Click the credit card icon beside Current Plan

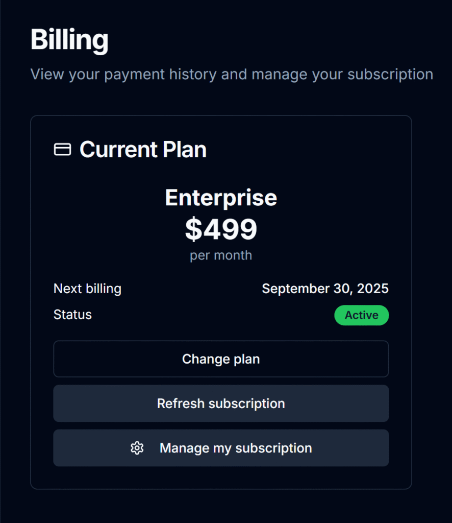62,150
